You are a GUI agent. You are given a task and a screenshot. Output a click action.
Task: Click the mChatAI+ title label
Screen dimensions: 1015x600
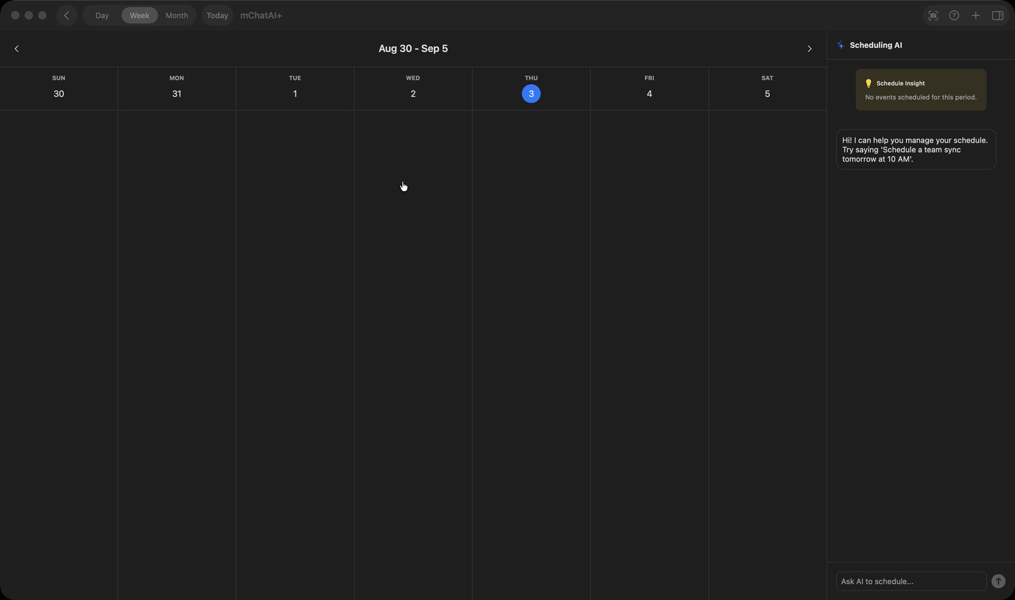[x=261, y=15]
